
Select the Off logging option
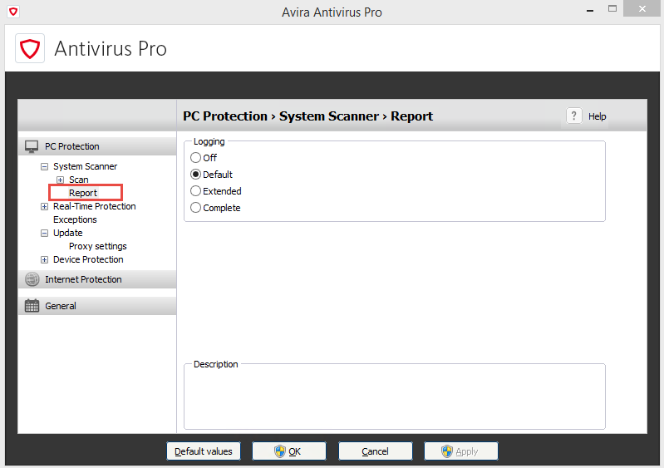[195, 158]
